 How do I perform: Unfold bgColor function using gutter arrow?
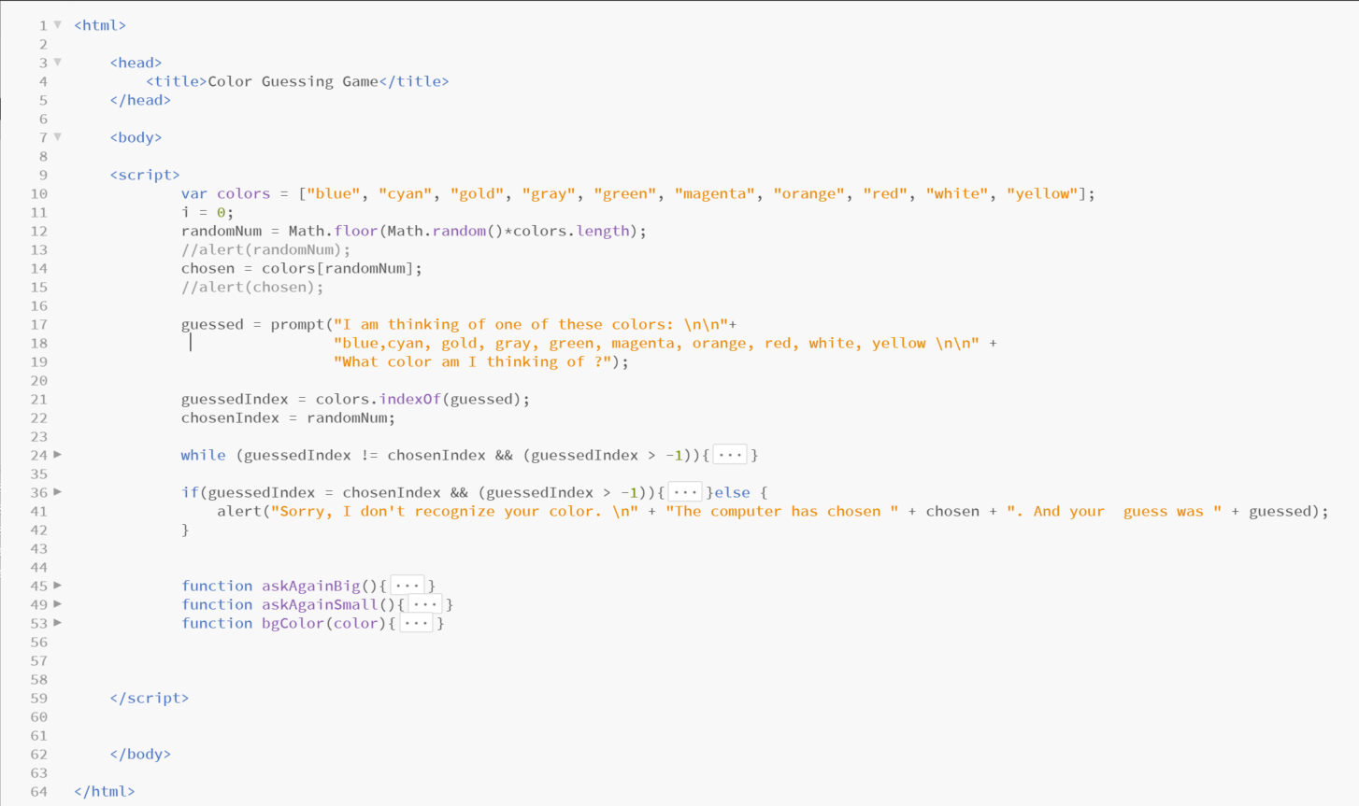tap(58, 623)
